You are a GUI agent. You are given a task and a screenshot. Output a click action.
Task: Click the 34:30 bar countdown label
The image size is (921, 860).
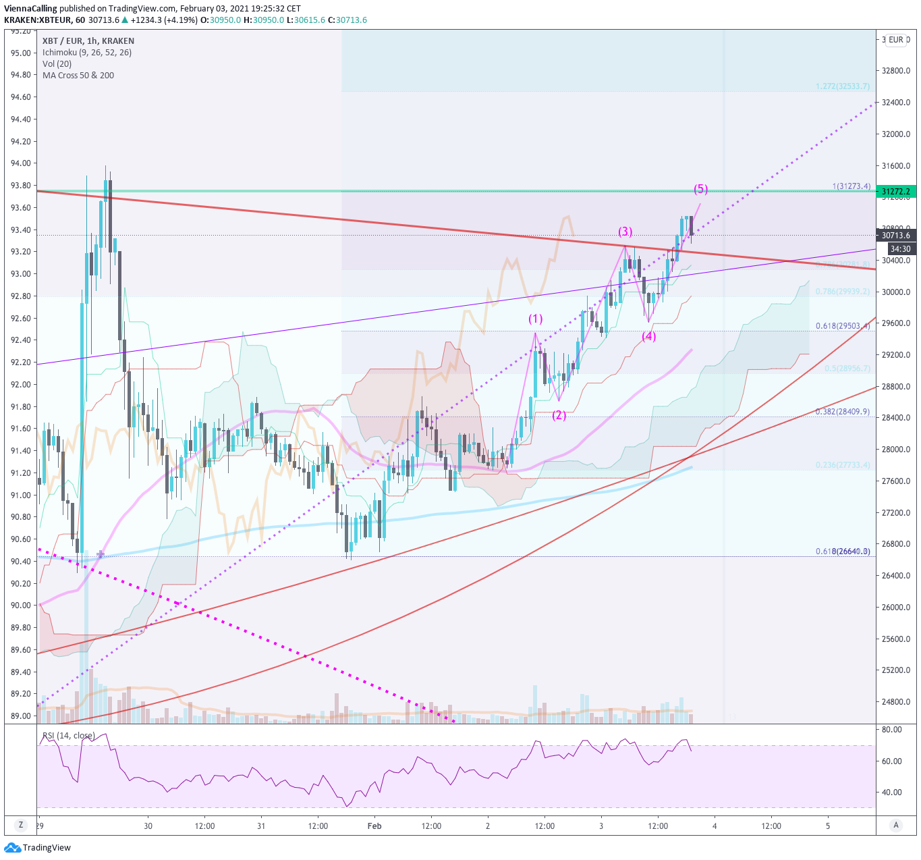900,249
